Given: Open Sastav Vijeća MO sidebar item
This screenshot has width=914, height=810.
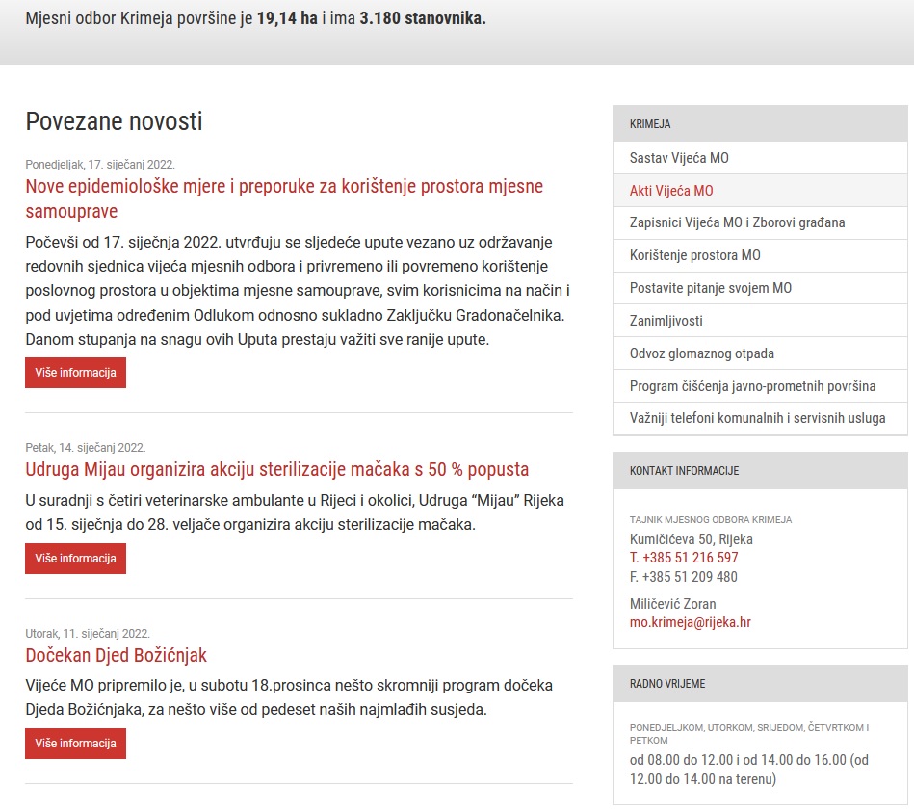Looking at the screenshot, I should [685, 158].
